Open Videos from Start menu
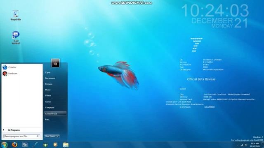This screenshot has width=264, height=148. click(x=48, y=95)
